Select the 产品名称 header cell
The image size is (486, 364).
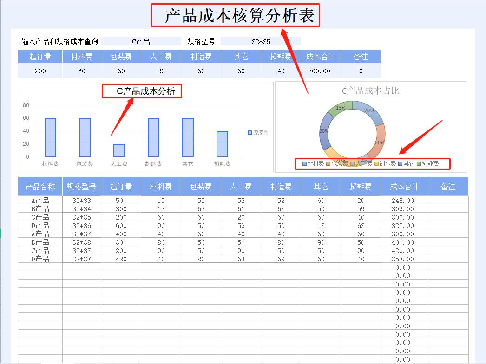40,186
